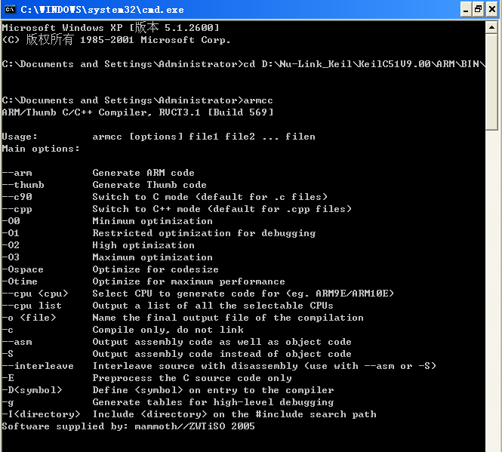Click 'Define <symbol> on entry to the compiler'
Screen dimensions: 502x452
213,391
